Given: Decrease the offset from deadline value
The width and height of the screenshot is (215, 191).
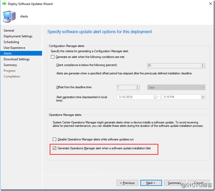Looking at the screenshot, I should pos(137,88).
